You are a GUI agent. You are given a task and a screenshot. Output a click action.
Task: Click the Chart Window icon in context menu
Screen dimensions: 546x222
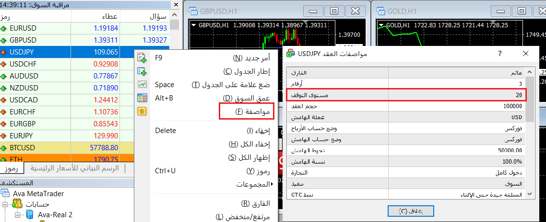pos(142,71)
